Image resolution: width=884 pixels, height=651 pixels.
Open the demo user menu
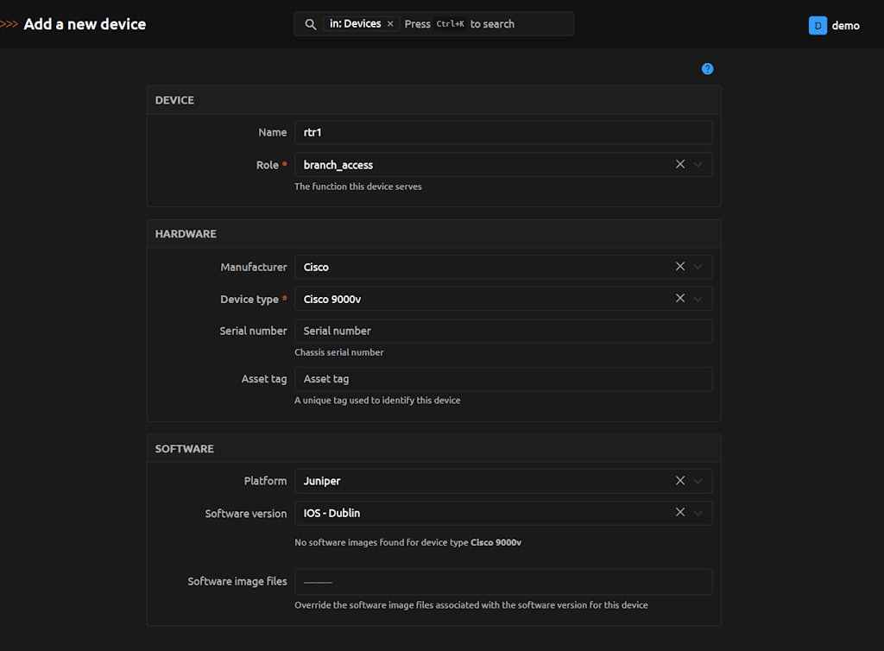tap(845, 25)
